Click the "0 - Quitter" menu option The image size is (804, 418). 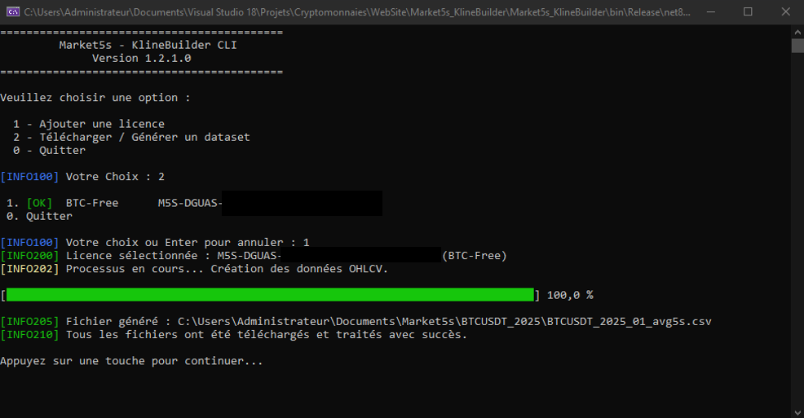click(x=49, y=150)
